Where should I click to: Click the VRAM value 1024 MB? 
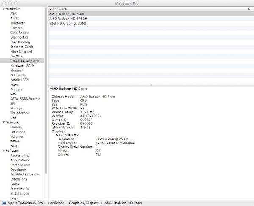87,112
